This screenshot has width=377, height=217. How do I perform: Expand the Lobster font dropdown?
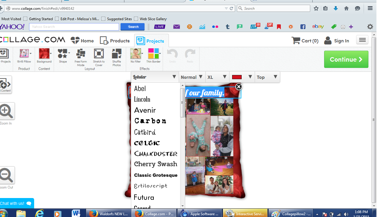coord(155,77)
